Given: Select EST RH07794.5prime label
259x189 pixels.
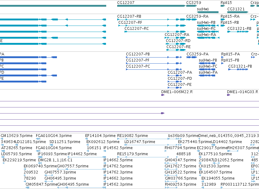Looking at the screenshot, I should [x=180, y=148].
